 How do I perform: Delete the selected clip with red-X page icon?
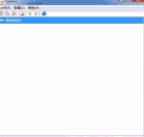22,13
